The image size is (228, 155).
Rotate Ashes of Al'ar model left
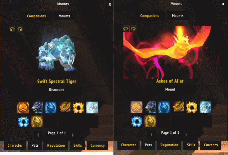pos(126,29)
